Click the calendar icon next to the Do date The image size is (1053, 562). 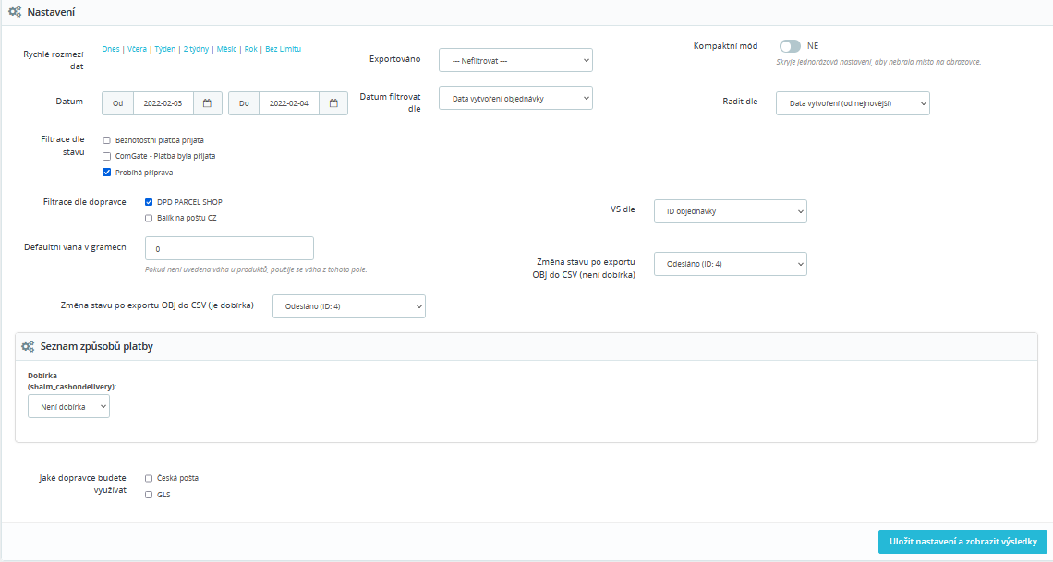coord(333,103)
